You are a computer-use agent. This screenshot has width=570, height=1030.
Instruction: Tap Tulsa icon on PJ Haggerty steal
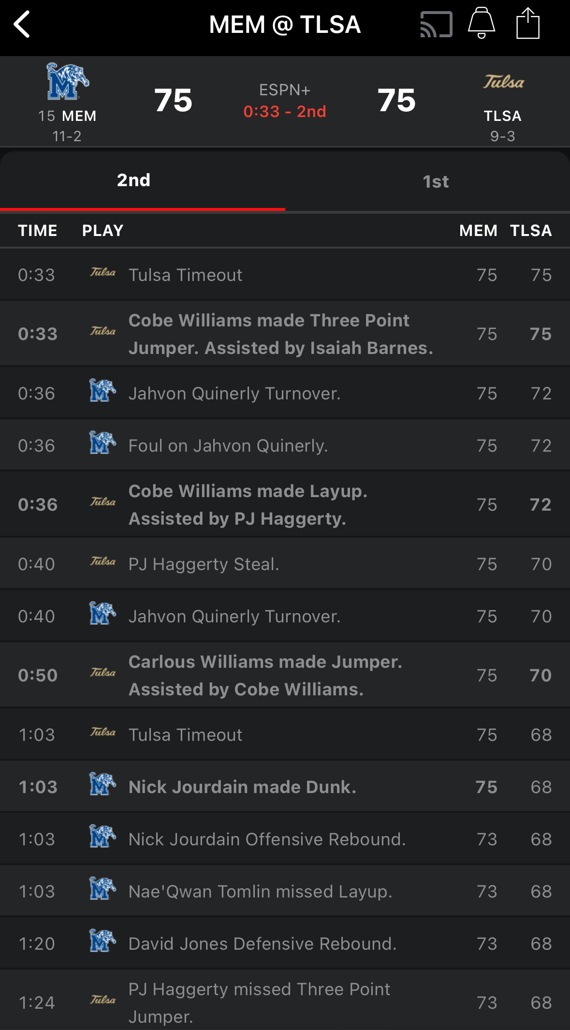tap(102, 561)
